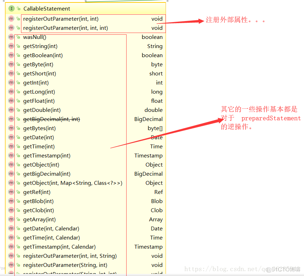The image size is (304, 276).
Task: Click the method icon beside getRef(int)
Action: coord(11,192)
